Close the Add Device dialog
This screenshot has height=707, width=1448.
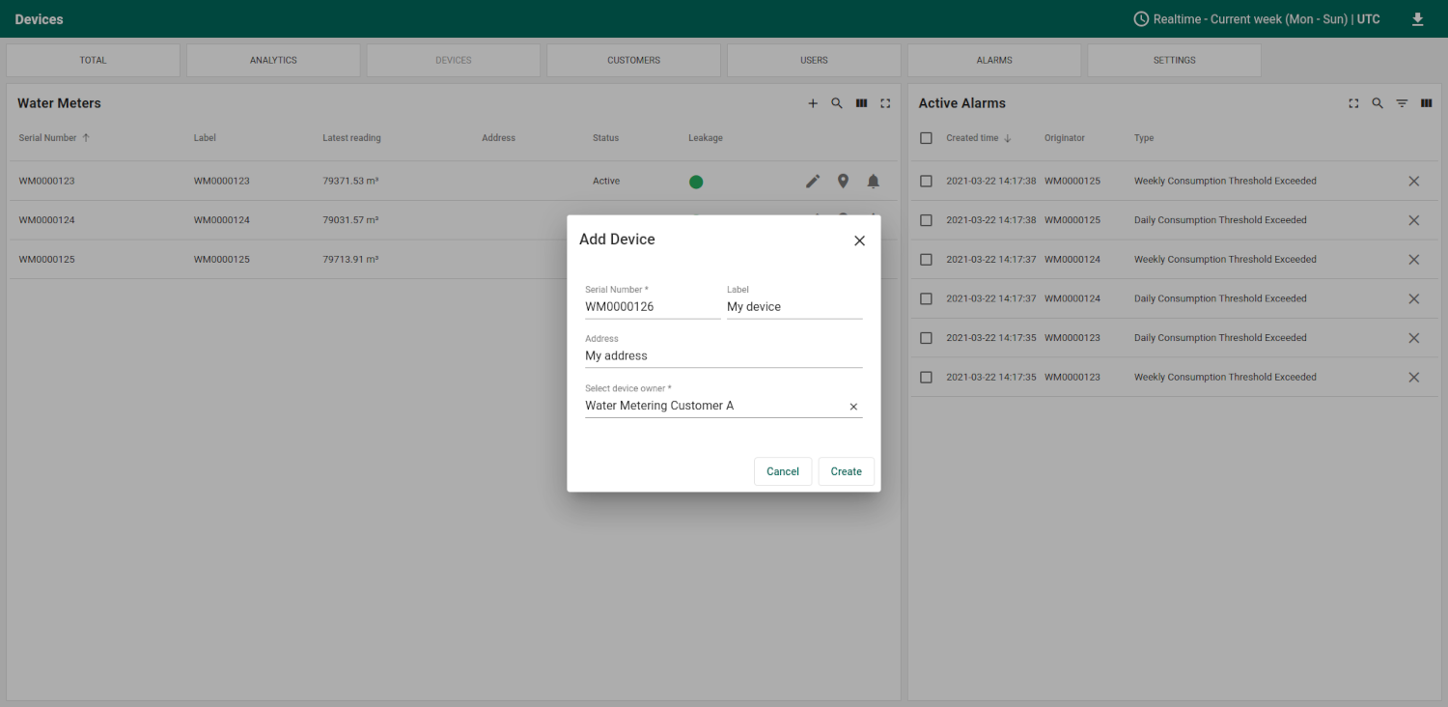click(x=859, y=240)
